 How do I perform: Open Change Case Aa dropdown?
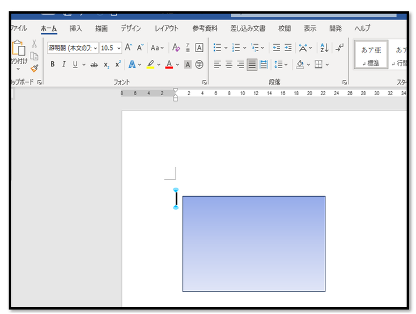(x=157, y=48)
